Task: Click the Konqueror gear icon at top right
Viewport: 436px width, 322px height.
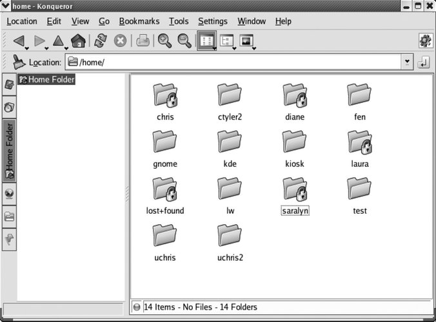Action: point(424,41)
